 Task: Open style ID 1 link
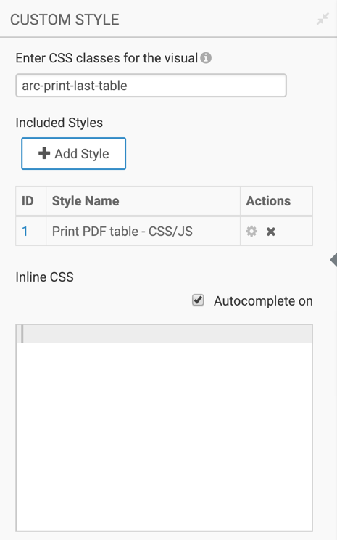pyautogui.click(x=25, y=231)
